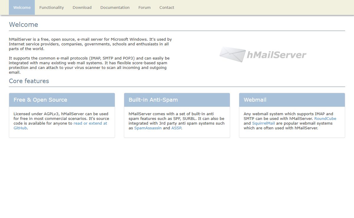This screenshot has height=218, width=354.
Task: Click the 'Core features' heading
Action: (x=29, y=81)
